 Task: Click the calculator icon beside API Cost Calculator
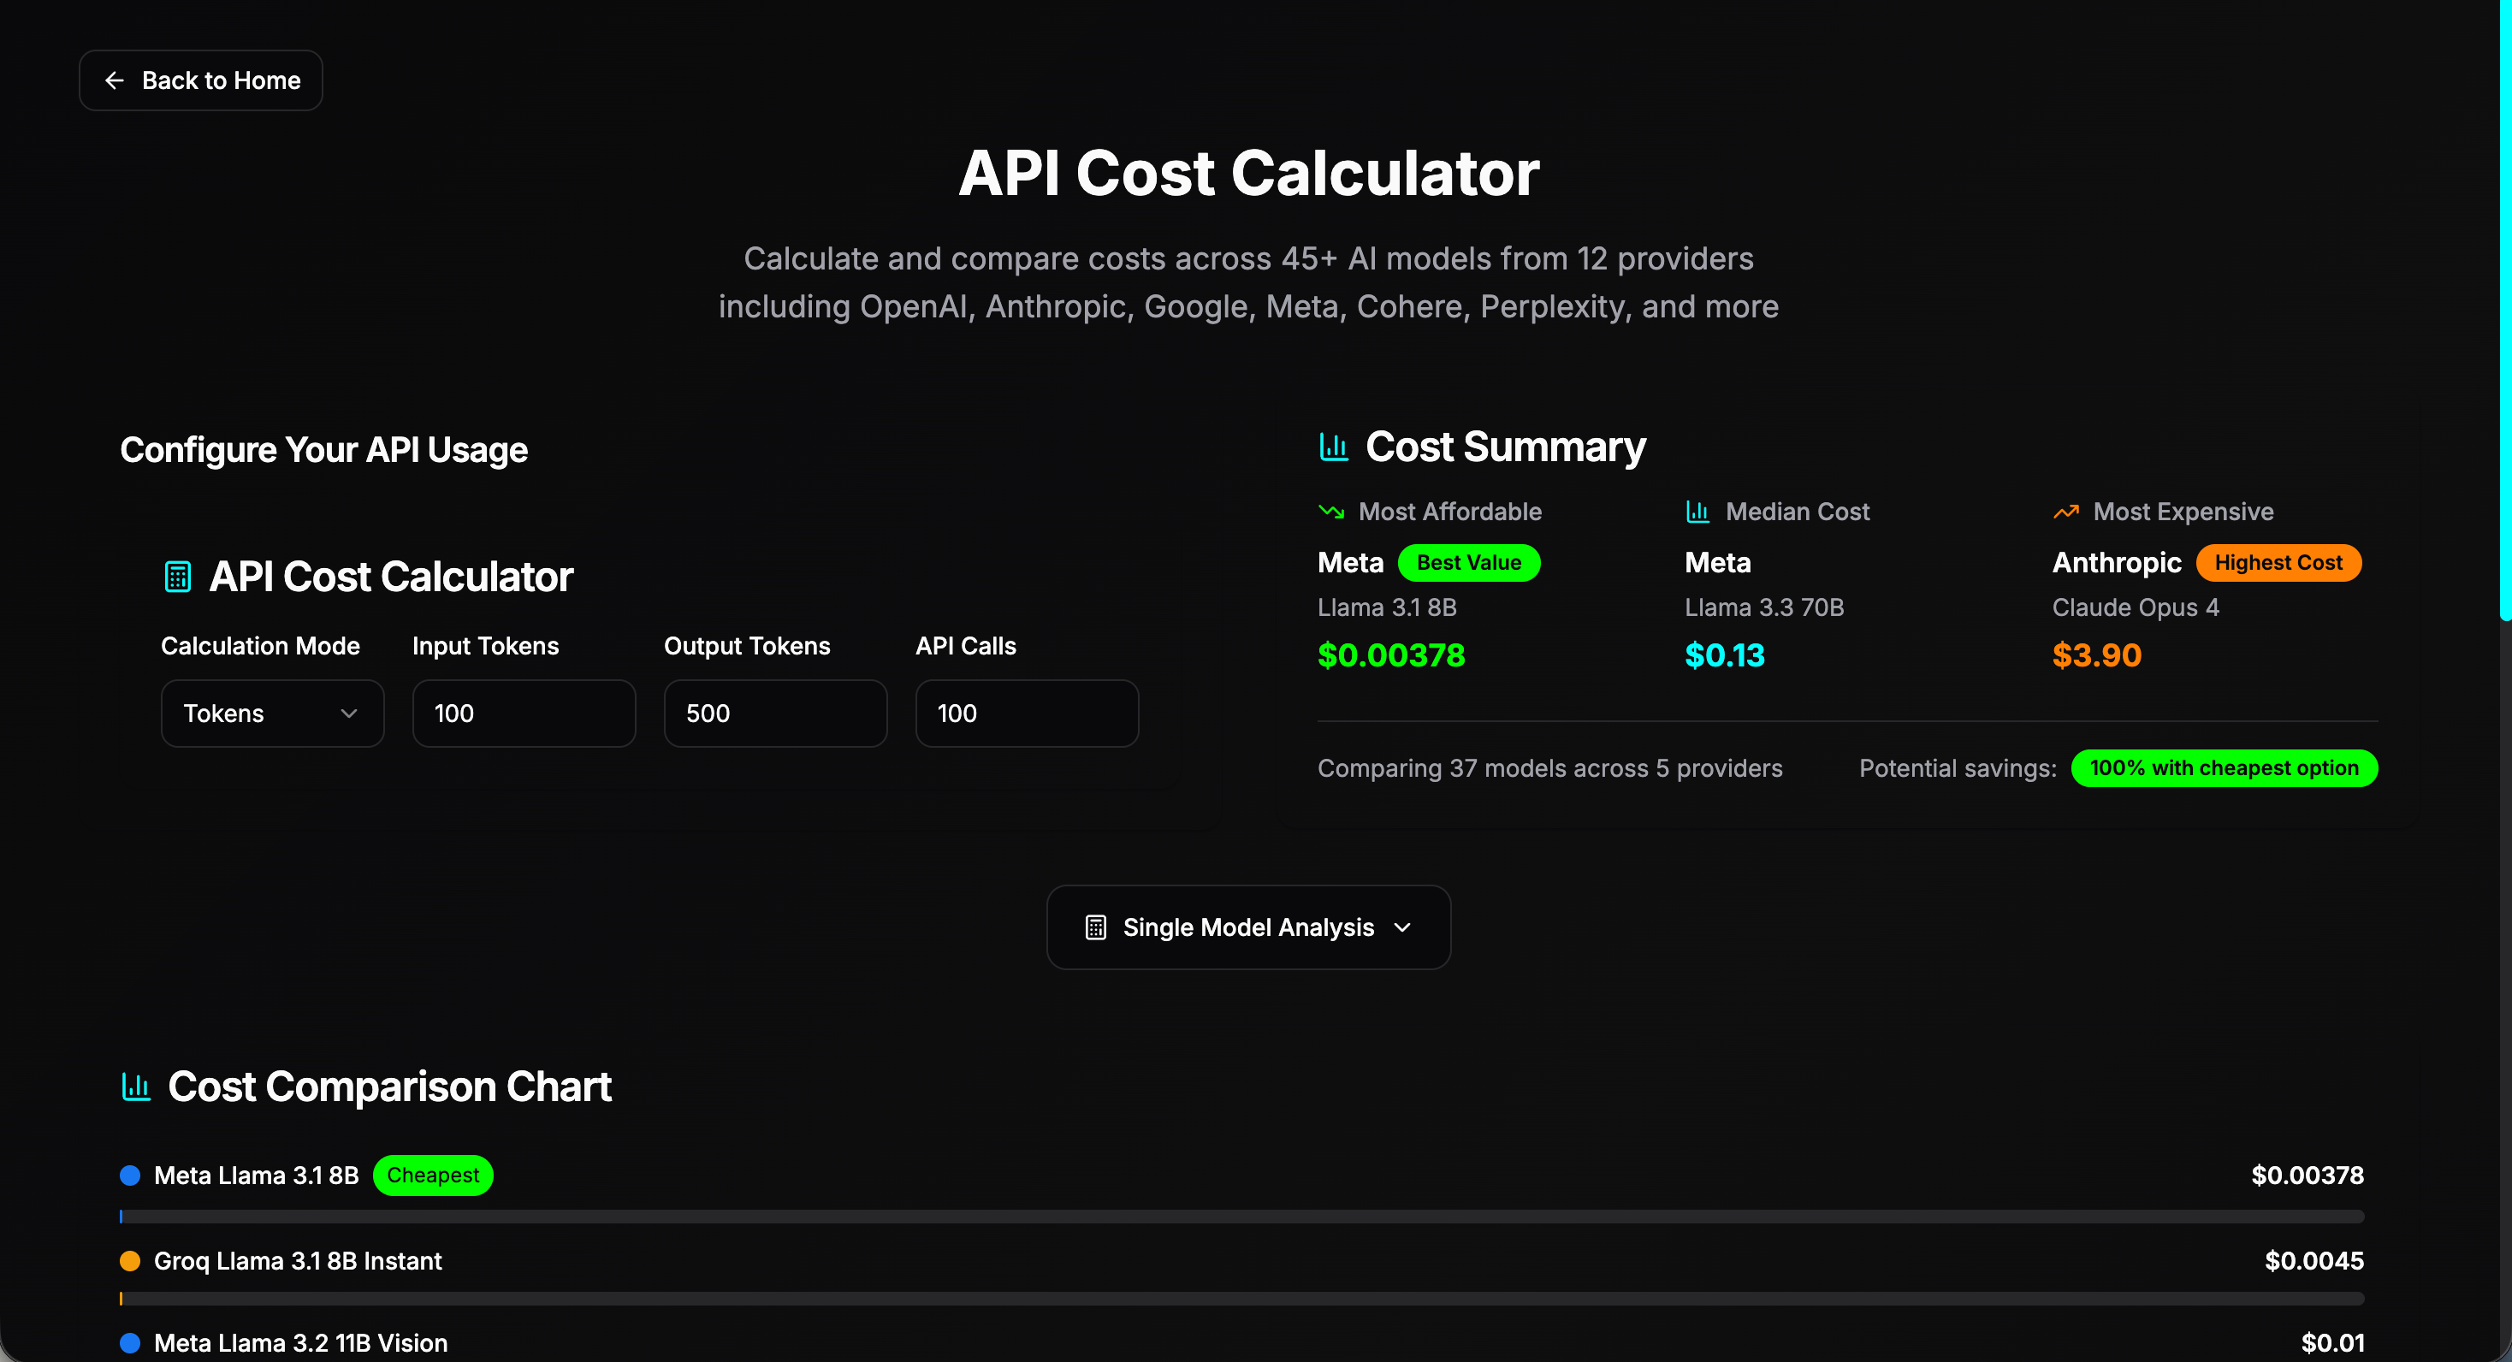point(177,576)
